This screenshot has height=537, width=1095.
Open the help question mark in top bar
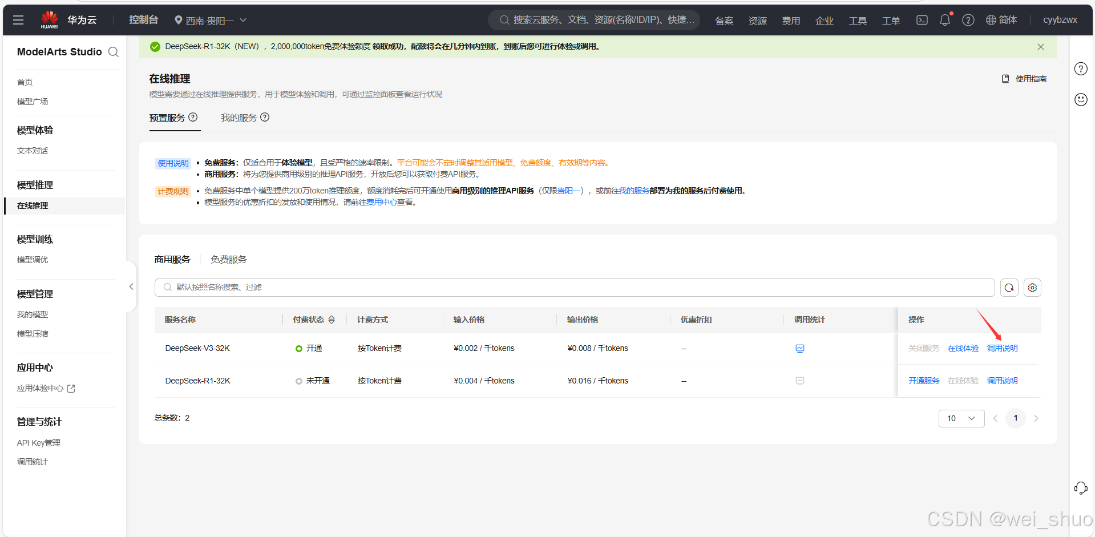click(x=968, y=20)
